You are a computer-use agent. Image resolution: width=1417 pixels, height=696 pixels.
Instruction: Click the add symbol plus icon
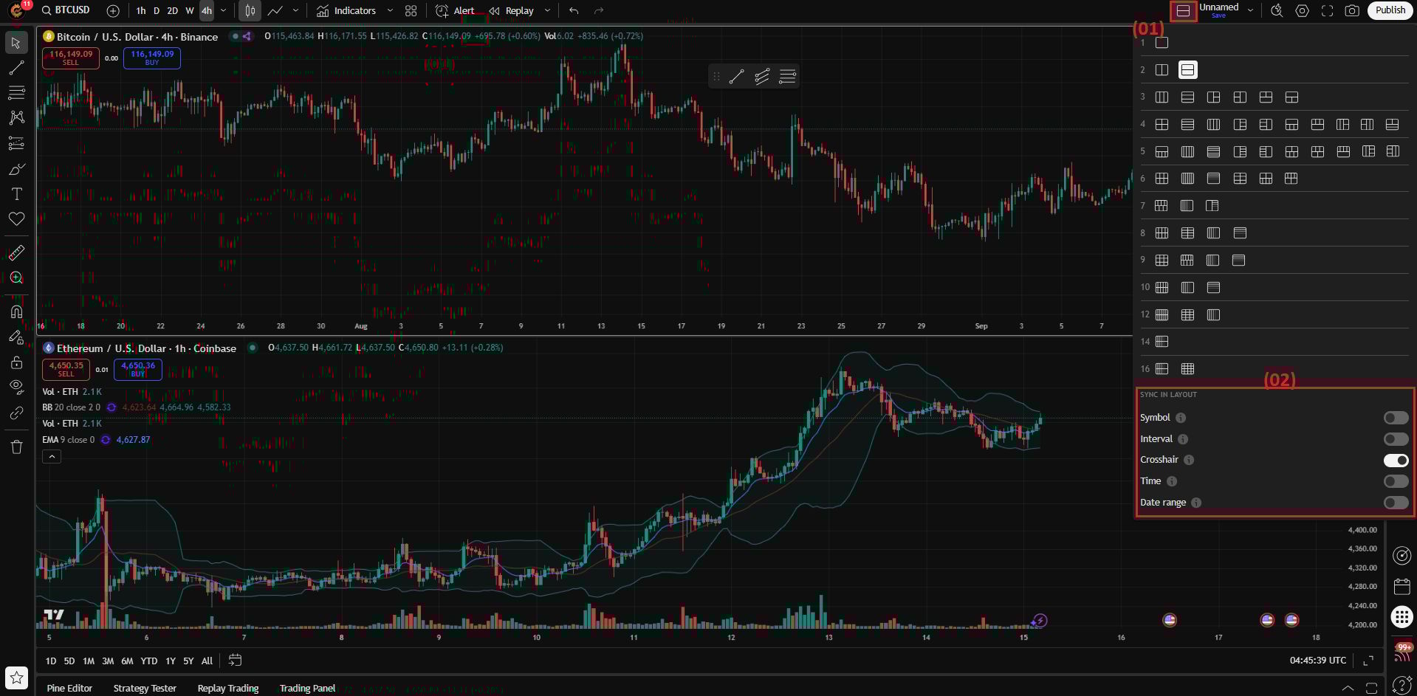click(113, 11)
